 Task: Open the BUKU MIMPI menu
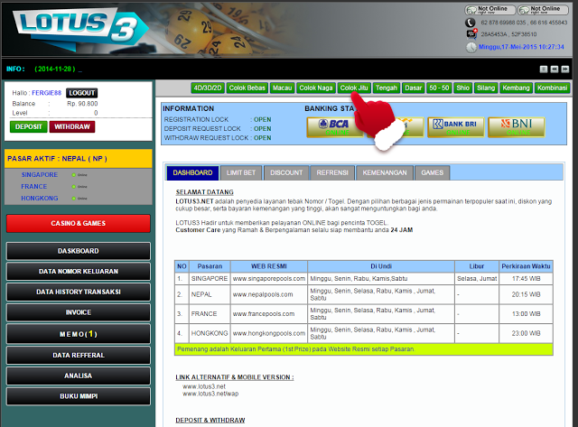[79, 396]
